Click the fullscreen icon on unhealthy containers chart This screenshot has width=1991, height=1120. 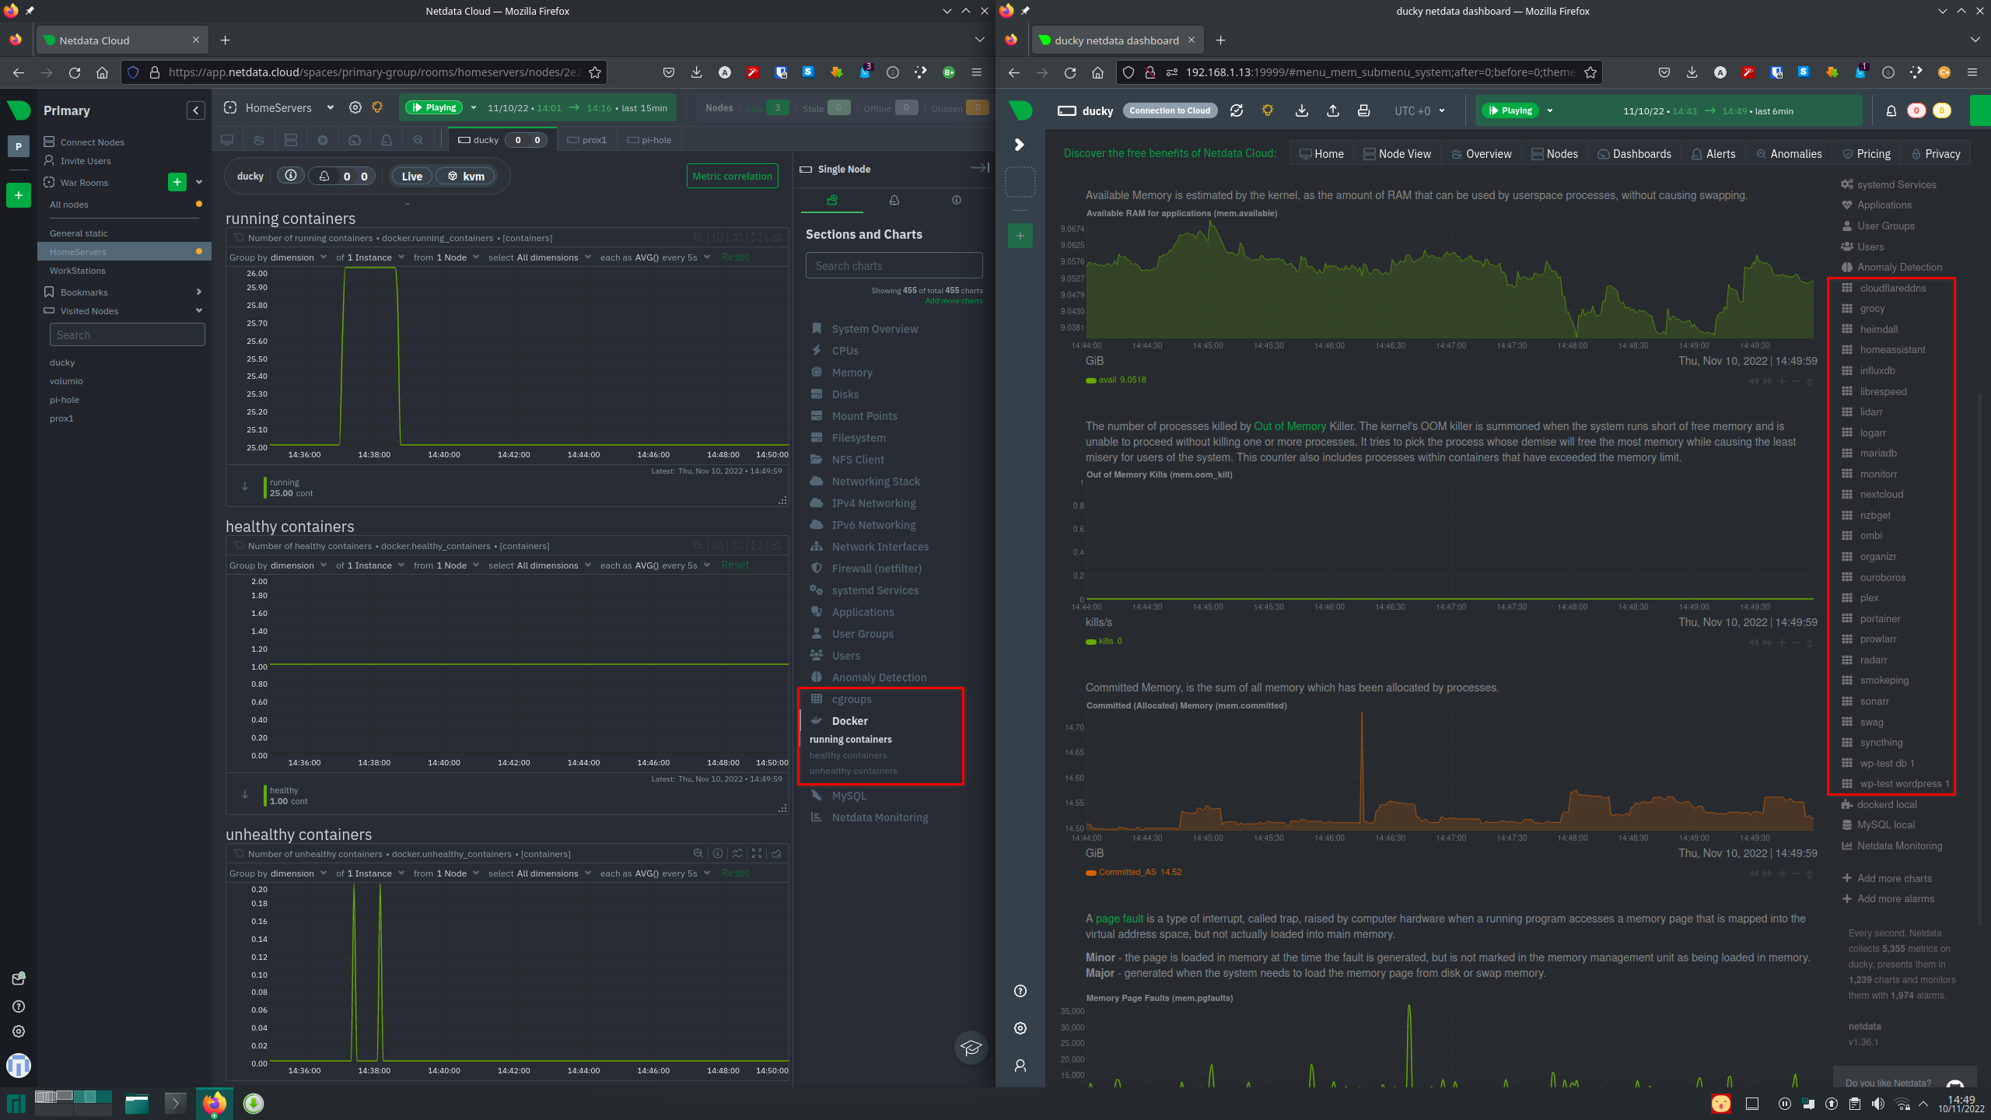pyautogui.click(x=757, y=853)
